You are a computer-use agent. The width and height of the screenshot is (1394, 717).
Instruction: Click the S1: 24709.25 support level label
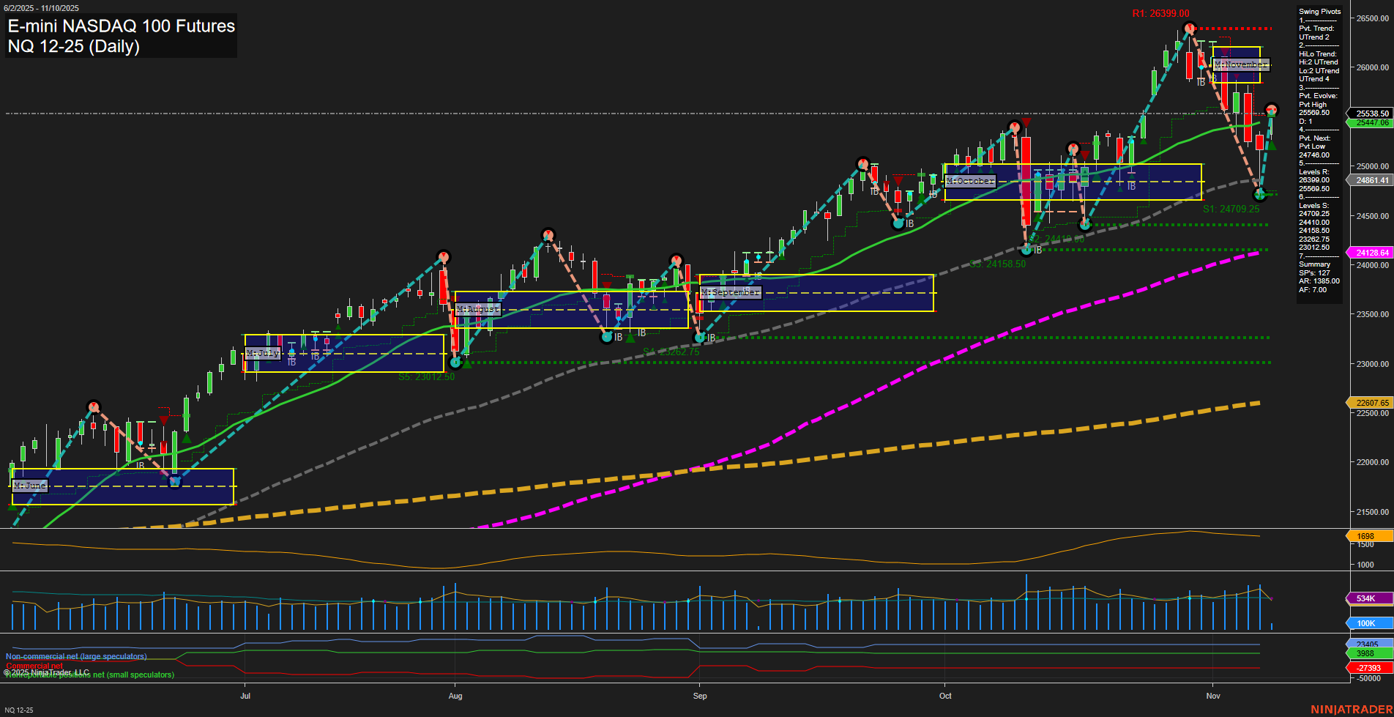tap(1231, 208)
